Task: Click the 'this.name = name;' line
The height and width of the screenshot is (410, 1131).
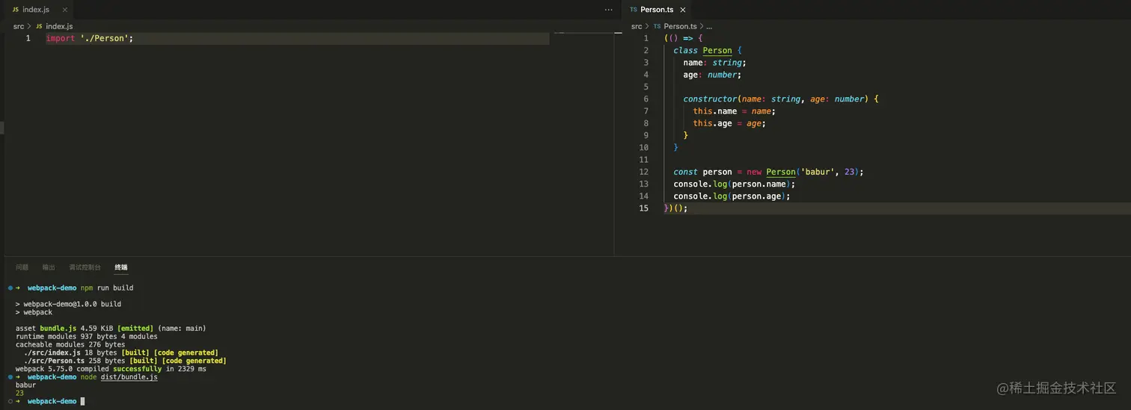Action: point(734,111)
